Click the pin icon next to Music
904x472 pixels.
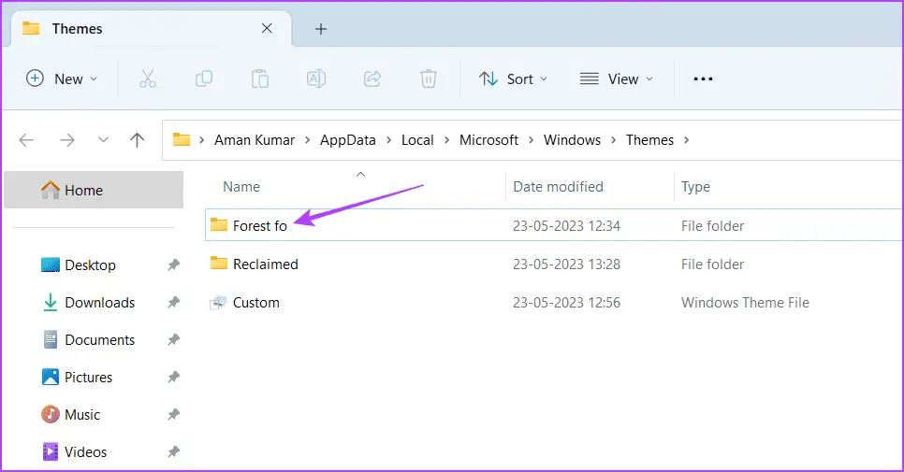pyautogui.click(x=173, y=414)
